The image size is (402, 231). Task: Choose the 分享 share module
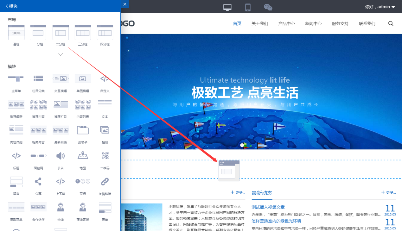tap(38, 182)
